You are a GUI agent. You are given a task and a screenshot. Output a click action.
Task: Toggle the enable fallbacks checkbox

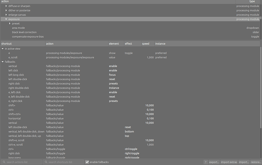pyautogui.click(x=87, y=162)
